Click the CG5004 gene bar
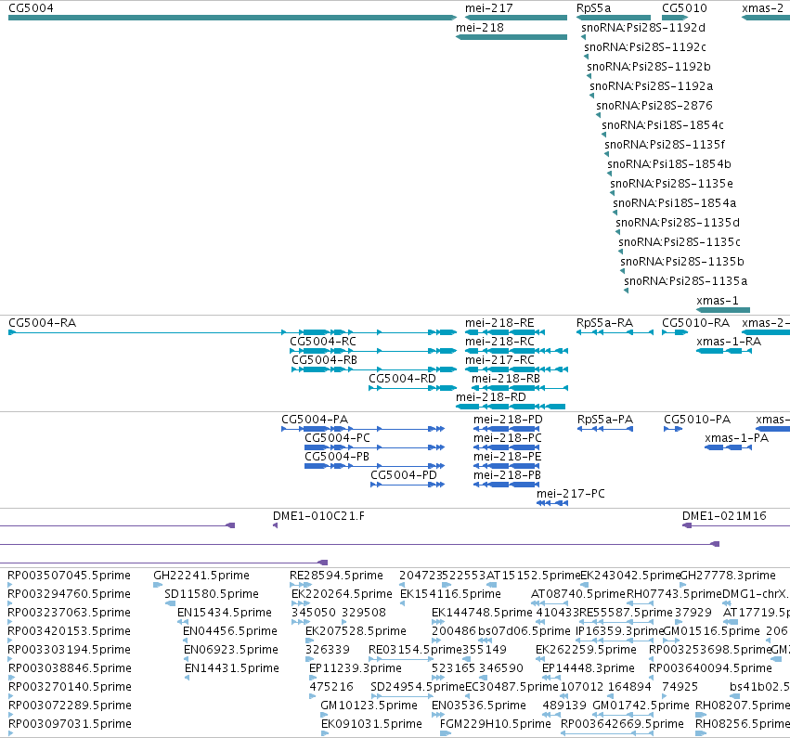The height and width of the screenshot is (738, 790). pos(232,18)
